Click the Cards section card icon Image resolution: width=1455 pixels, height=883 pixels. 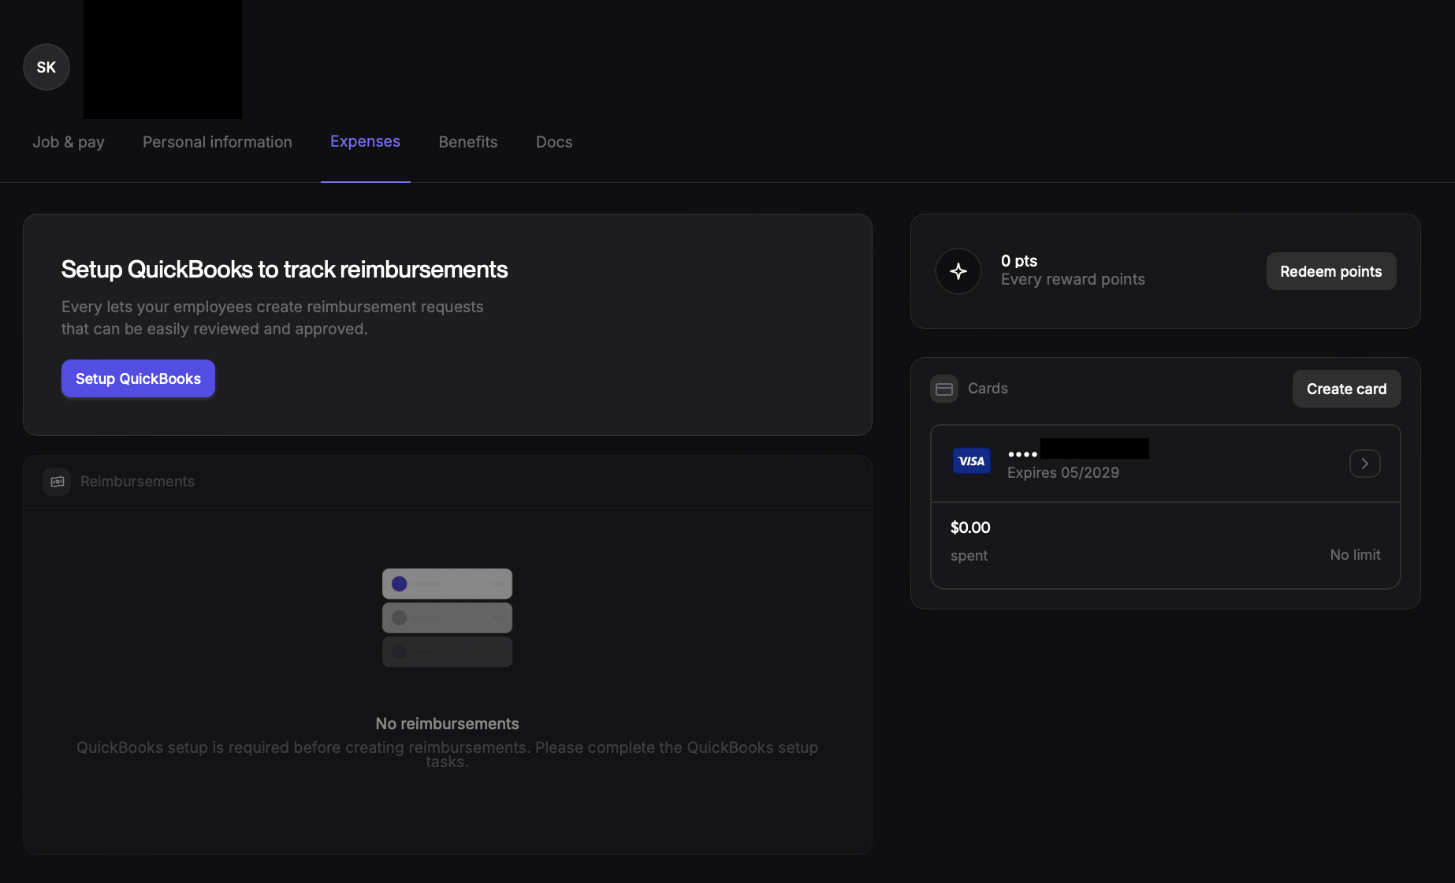(x=944, y=389)
